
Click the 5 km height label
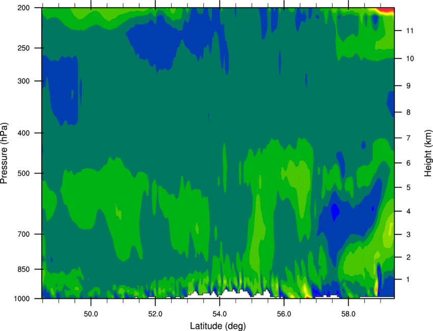409,187
